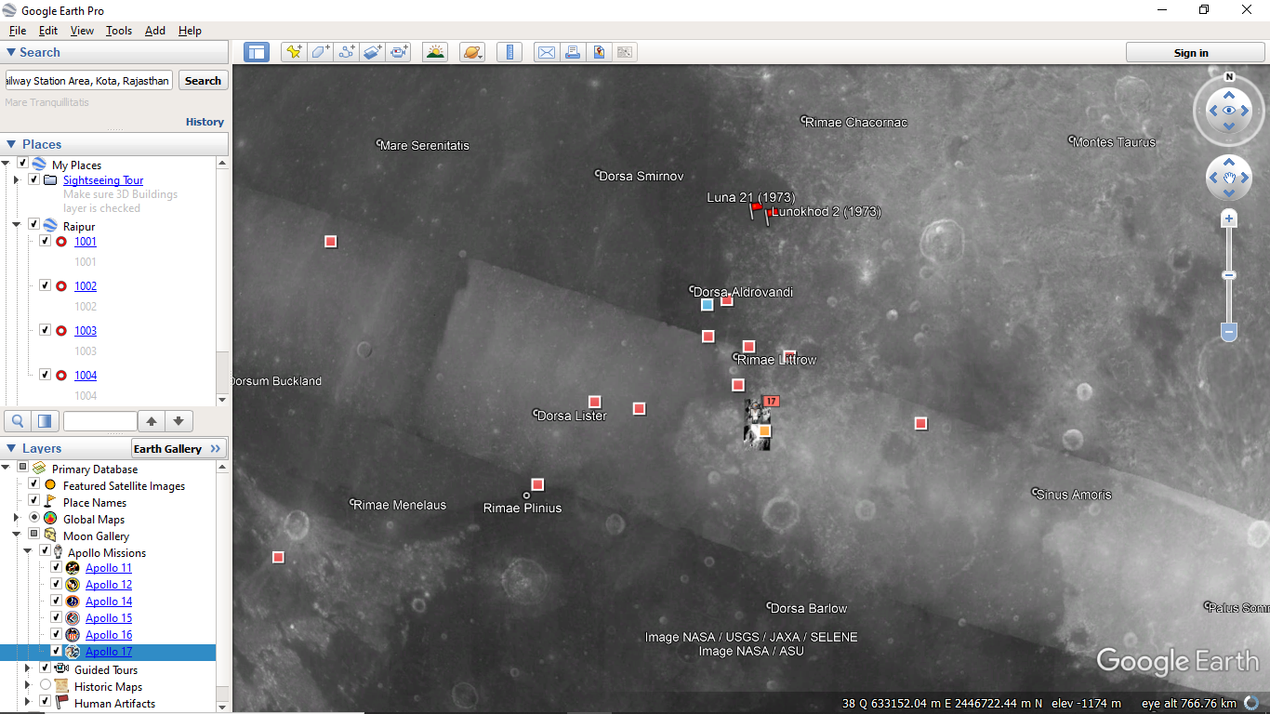Expand the Guided Tours layer tree
1270x714 pixels.
tap(27, 669)
